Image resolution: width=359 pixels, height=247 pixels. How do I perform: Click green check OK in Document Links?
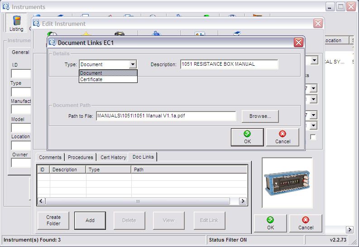pyautogui.click(x=247, y=137)
